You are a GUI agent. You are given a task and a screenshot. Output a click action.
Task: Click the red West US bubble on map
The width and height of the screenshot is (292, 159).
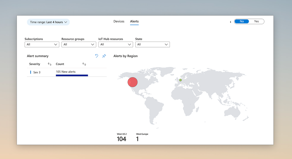pos(133,82)
